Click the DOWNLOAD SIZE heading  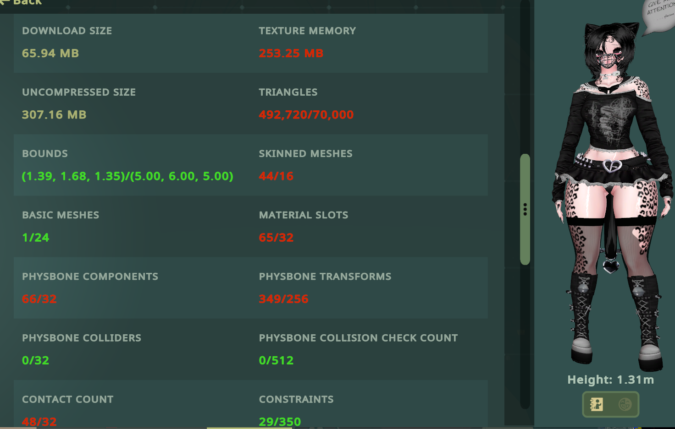[x=67, y=31]
